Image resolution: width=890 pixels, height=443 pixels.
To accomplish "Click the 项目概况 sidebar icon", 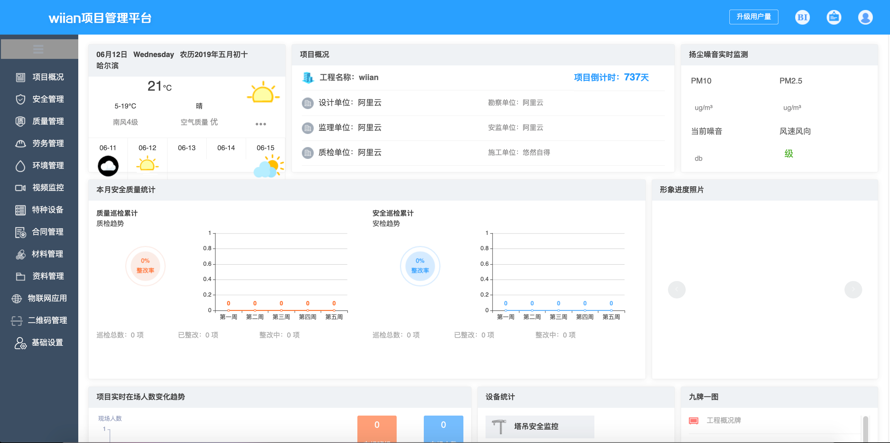I will [x=21, y=77].
